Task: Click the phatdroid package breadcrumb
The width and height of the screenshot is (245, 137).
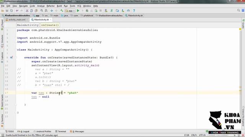Action: [x=87, y=16]
